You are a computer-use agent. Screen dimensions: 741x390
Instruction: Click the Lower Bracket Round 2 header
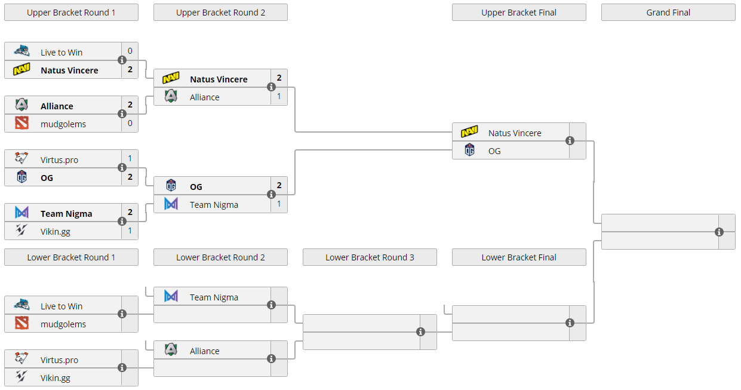point(220,257)
